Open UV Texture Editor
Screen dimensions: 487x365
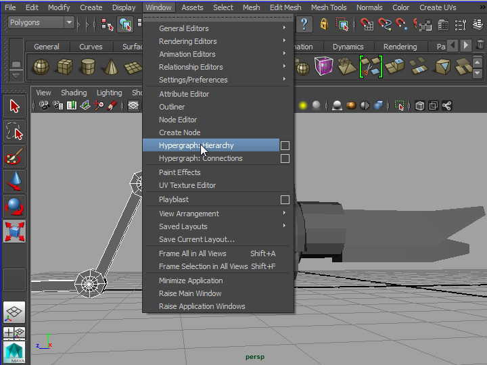pos(187,185)
